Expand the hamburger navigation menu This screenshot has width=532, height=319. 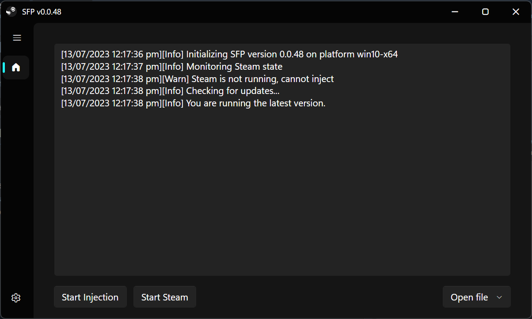point(17,38)
